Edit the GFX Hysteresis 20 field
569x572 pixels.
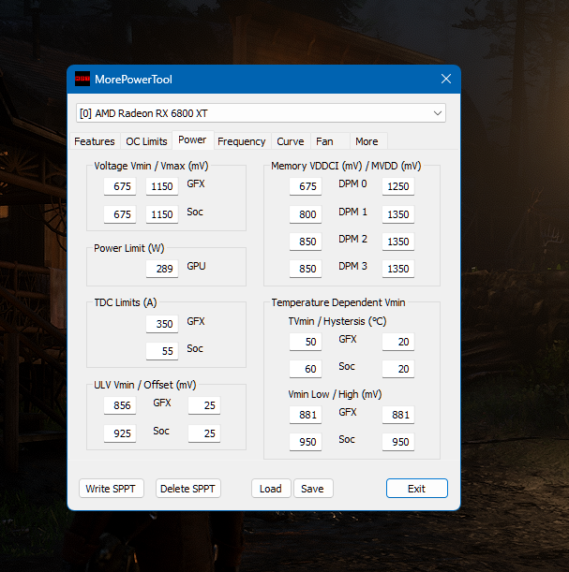tap(398, 342)
